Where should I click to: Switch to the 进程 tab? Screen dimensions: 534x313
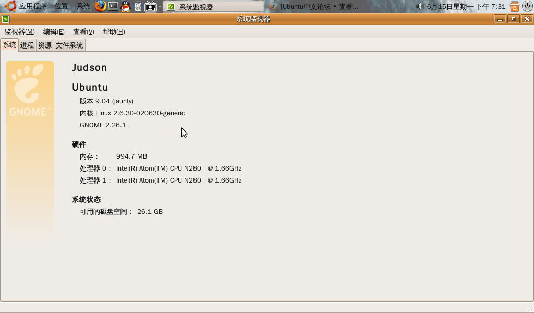pyautogui.click(x=27, y=45)
